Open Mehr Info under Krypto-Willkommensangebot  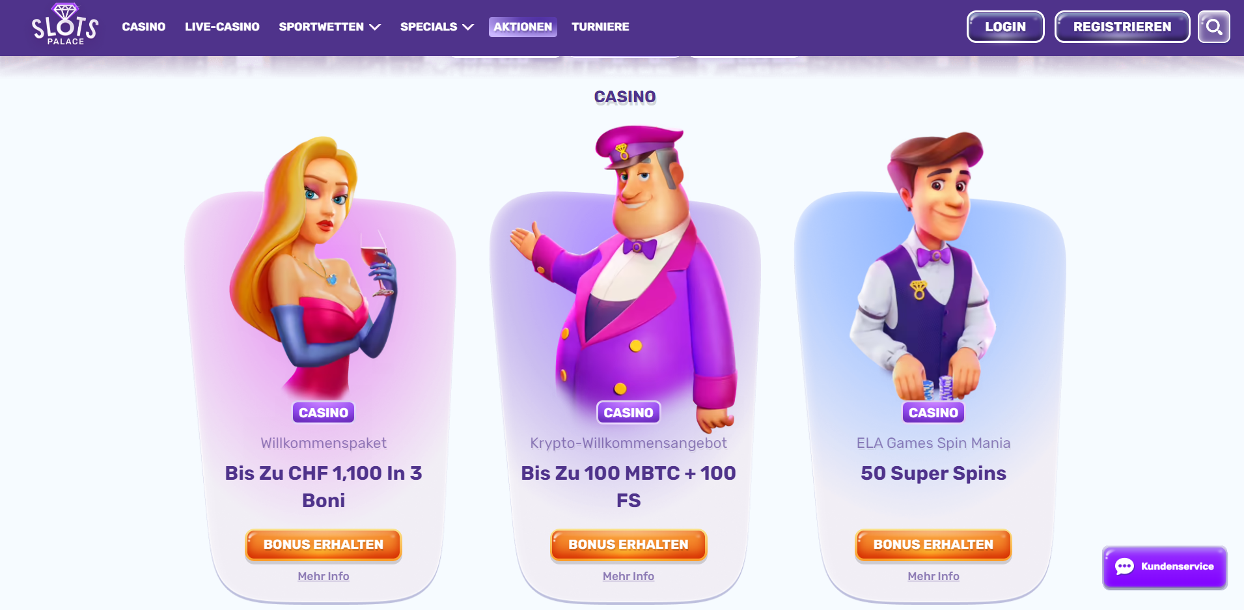(628, 576)
